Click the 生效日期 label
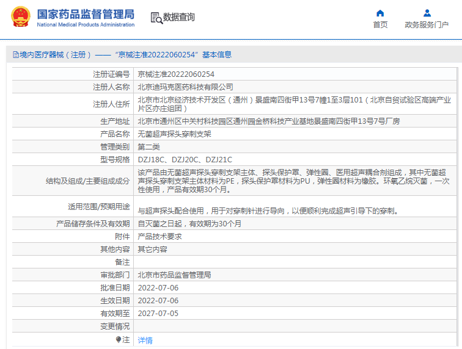 click(115, 300)
